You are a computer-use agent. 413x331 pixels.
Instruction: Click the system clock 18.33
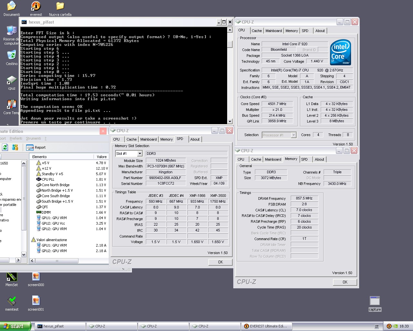(404, 326)
